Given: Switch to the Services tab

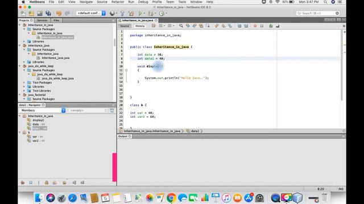Looking at the screenshot, I should 42,20.
